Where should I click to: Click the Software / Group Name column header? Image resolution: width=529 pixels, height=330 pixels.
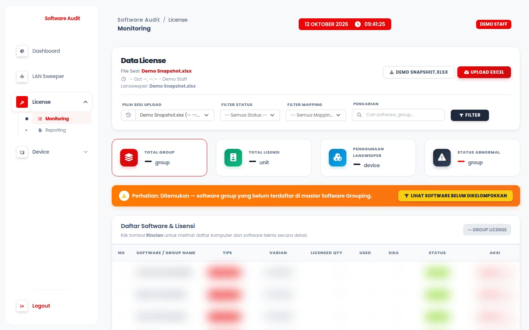(x=166, y=253)
